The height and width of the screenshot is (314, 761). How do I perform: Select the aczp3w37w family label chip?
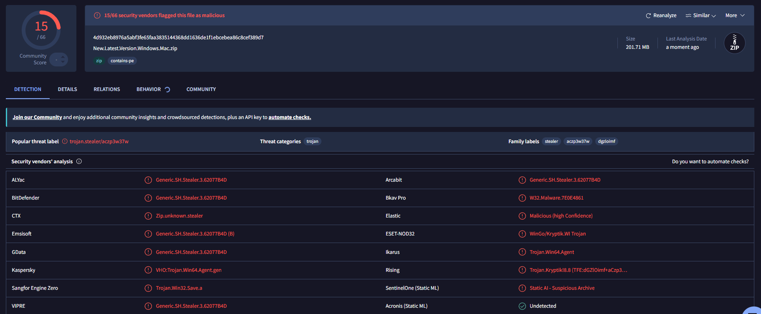pyautogui.click(x=578, y=142)
